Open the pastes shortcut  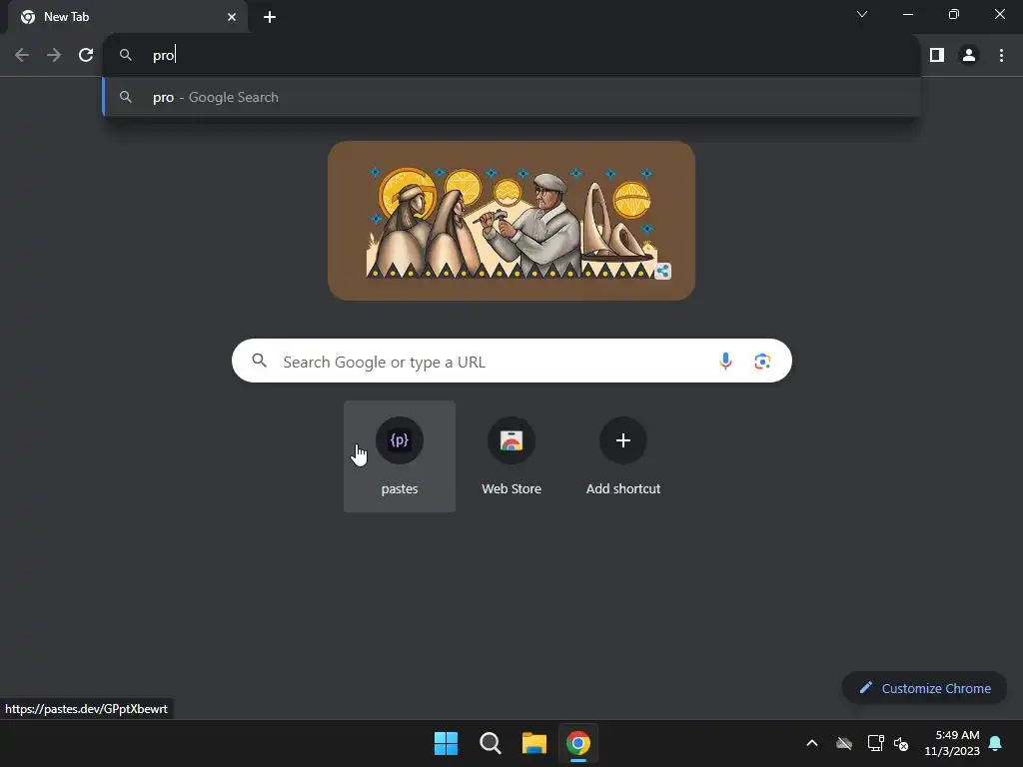400,456
